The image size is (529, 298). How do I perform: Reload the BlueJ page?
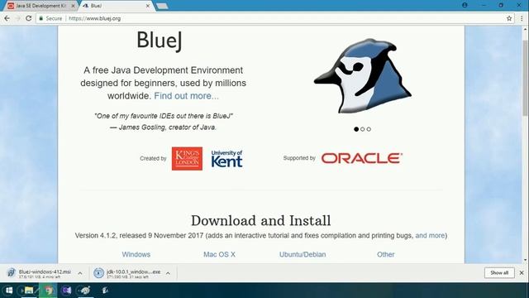(29, 18)
